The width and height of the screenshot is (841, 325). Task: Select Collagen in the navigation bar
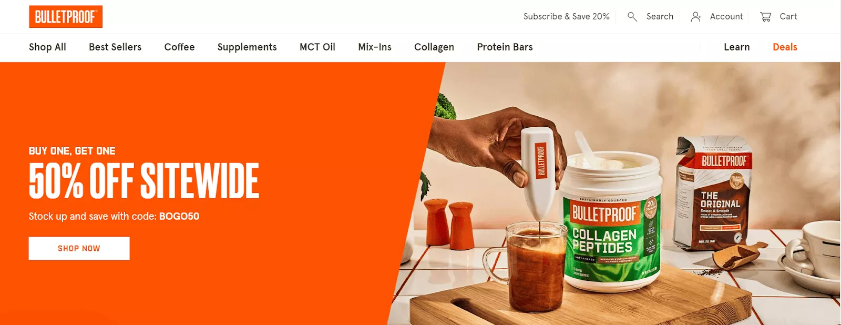coord(434,47)
